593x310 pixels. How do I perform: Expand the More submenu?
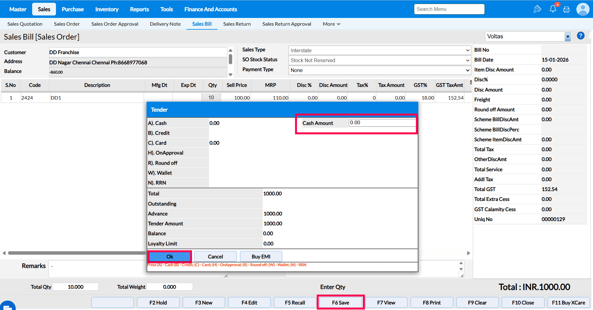pyautogui.click(x=331, y=24)
